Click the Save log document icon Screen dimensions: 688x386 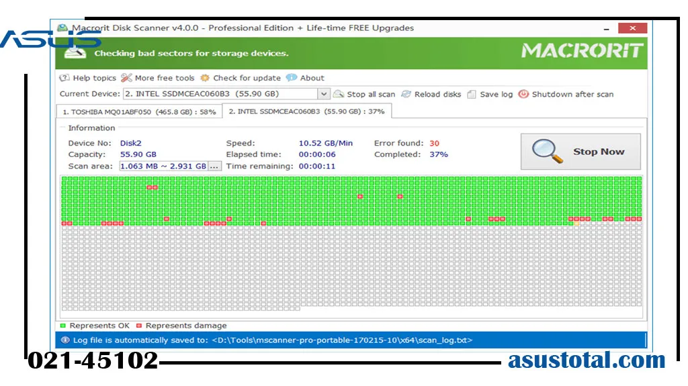(x=472, y=94)
